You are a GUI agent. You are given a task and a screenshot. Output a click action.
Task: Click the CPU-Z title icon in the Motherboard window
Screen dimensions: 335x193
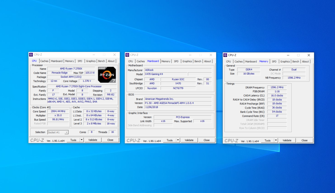point(127,55)
